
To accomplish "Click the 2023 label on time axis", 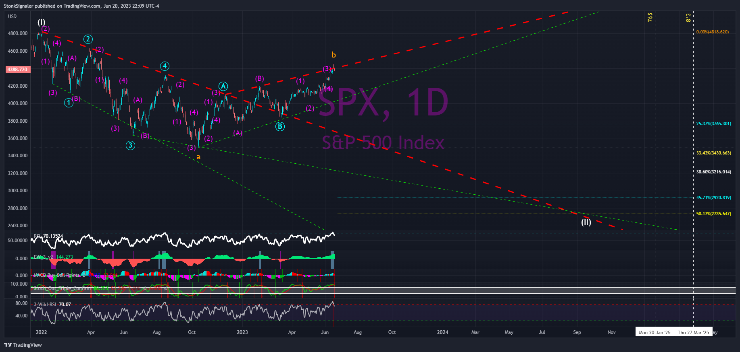I will (242, 332).
